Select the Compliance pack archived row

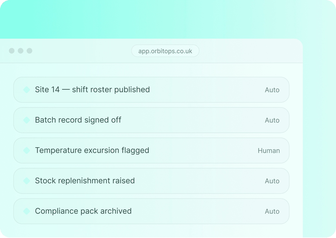pyautogui.click(x=151, y=211)
